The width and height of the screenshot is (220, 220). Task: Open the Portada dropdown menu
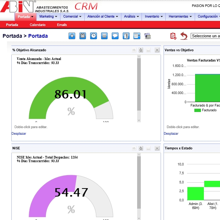click(25, 17)
